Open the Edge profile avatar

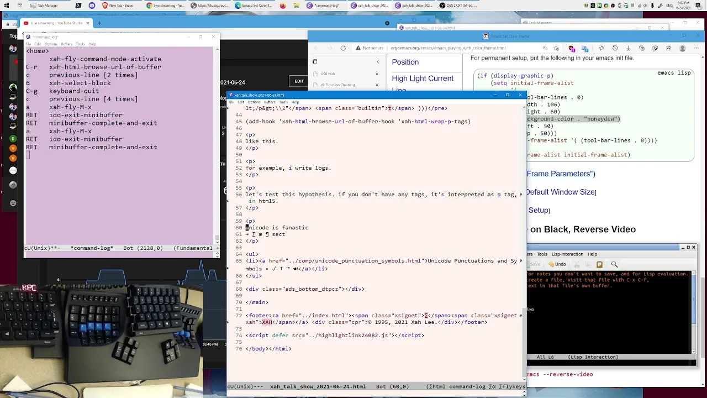682,48
